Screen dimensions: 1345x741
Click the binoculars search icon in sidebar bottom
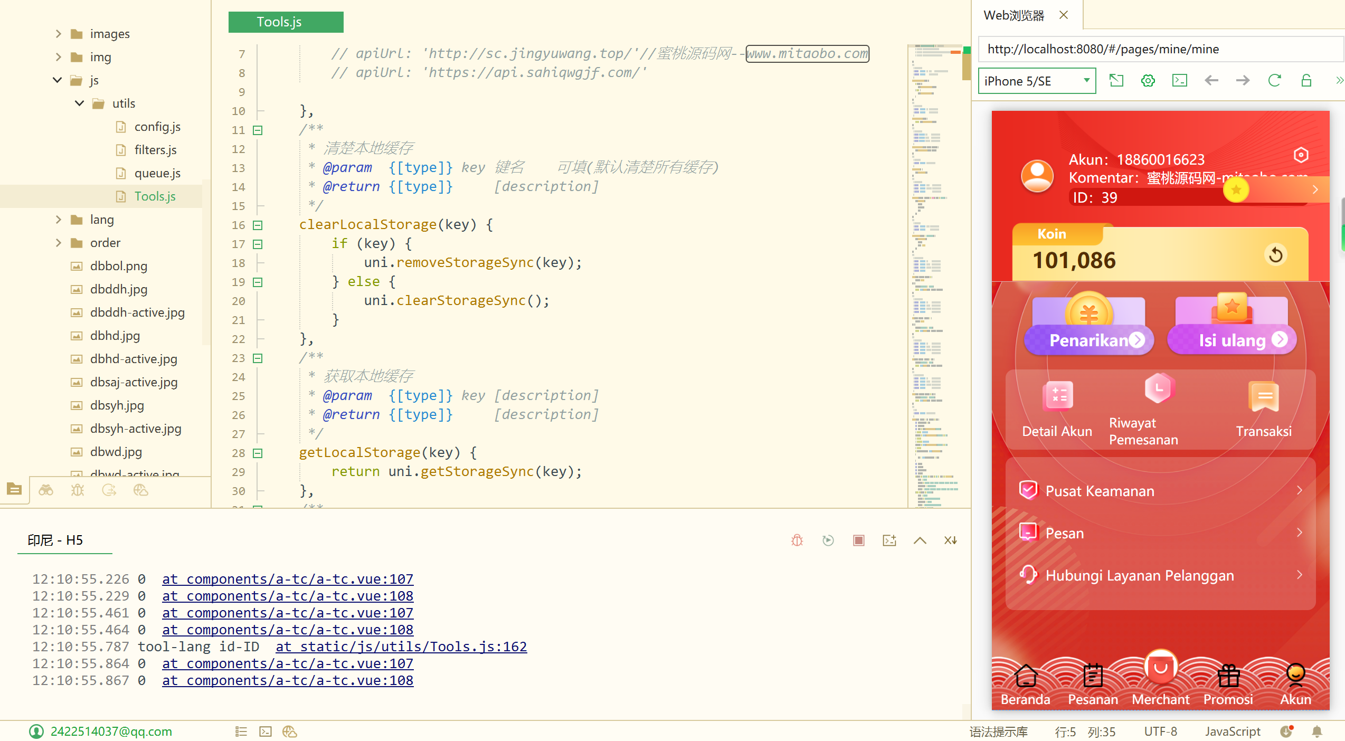pyautogui.click(x=46, y=490)
